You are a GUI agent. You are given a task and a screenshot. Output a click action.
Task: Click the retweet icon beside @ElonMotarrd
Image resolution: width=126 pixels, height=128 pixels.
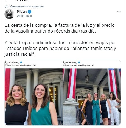(x=6, y=7)
